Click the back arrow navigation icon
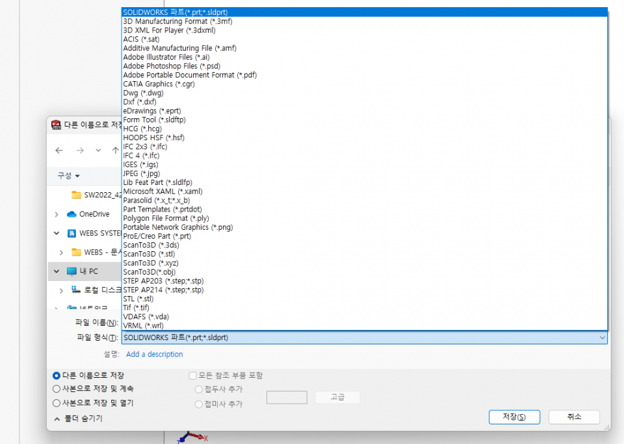Image resolution: width=624 pixels, height=444 pixels. point(59,150)
